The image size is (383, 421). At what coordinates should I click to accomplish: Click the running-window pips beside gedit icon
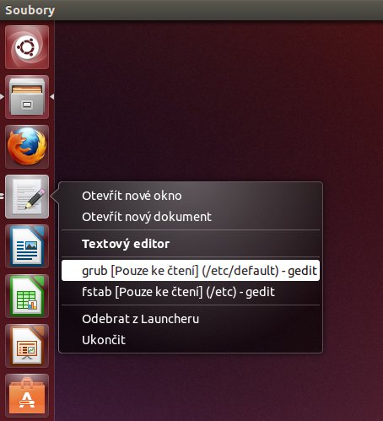[x=2, y=197]
